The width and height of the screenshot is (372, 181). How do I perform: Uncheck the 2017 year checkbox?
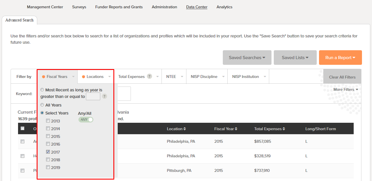click(x=48, y=152)
